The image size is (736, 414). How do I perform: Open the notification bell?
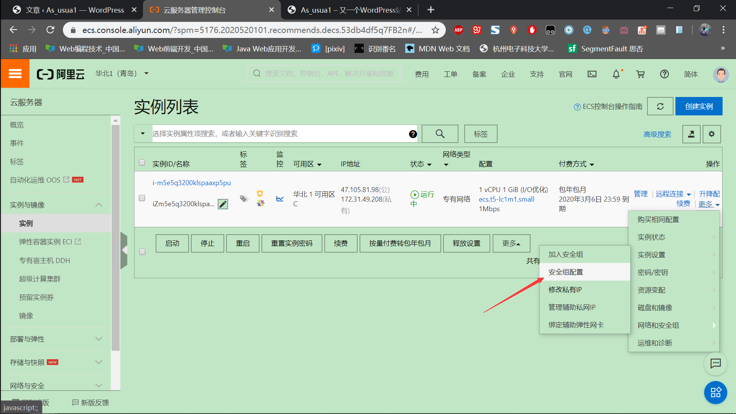(x=616, y=74)
